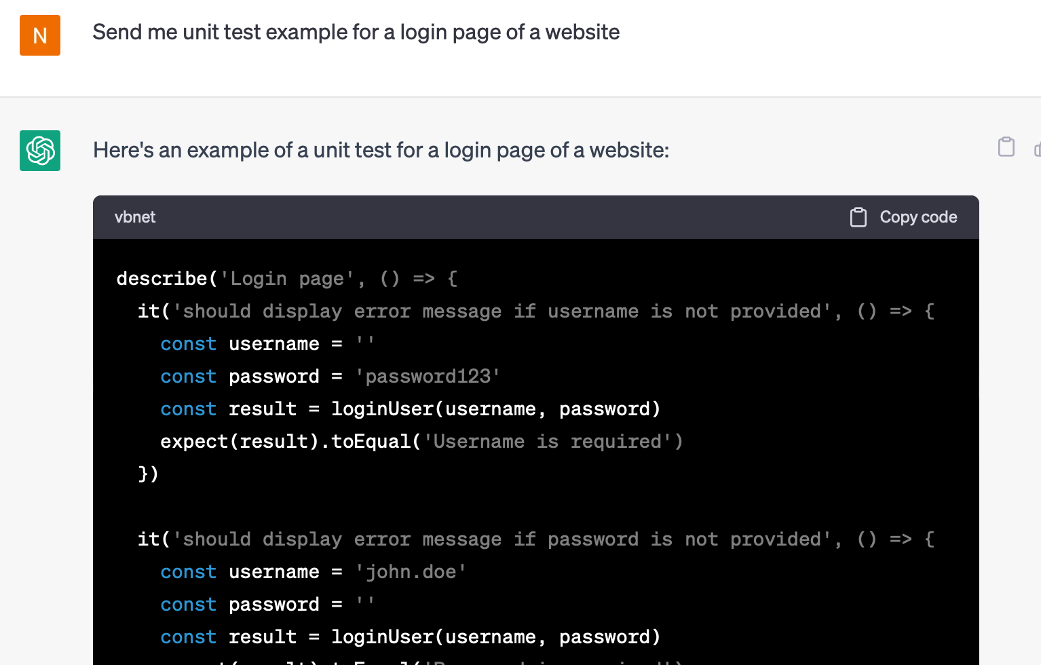1041x665 pixels.
Task: Click the thumbs-up icon beside the response
Action: tap(1036, 149)
